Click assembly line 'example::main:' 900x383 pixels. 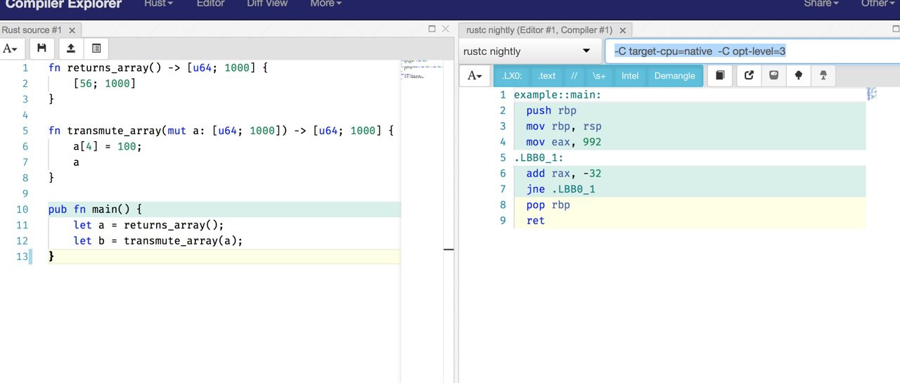pos(558,95)
